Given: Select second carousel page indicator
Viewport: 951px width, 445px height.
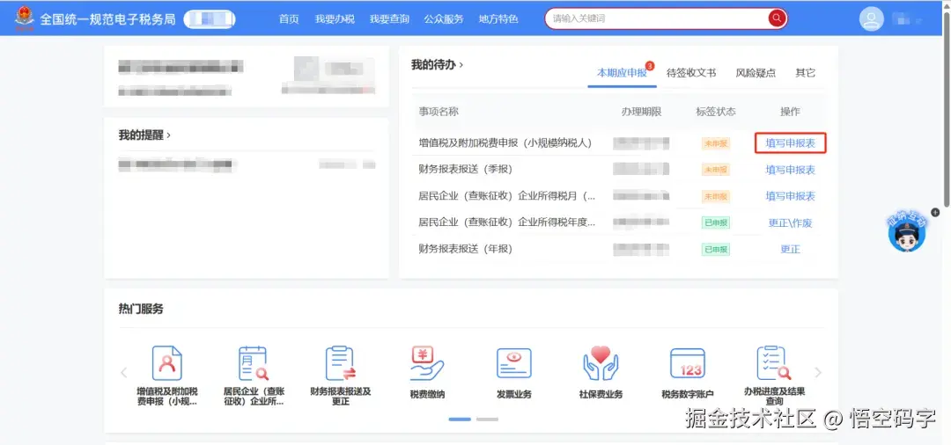Looking at the screenshot, I should [x=487, y=419].
